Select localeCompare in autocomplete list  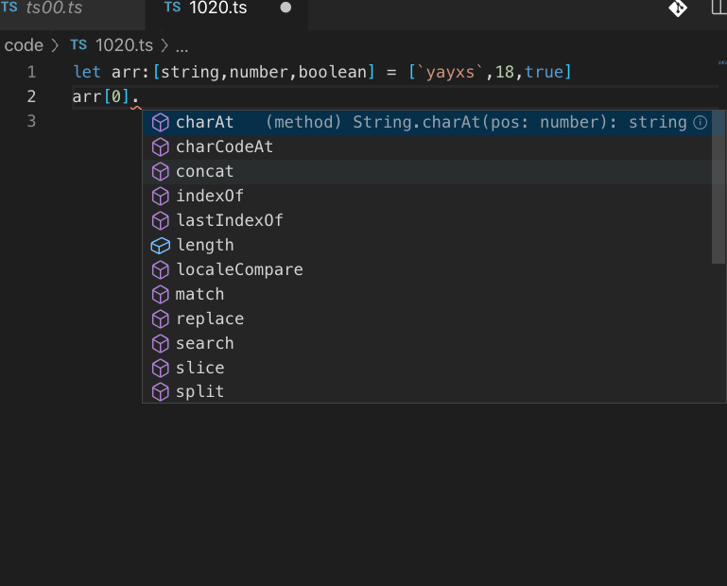click(239, 269)
